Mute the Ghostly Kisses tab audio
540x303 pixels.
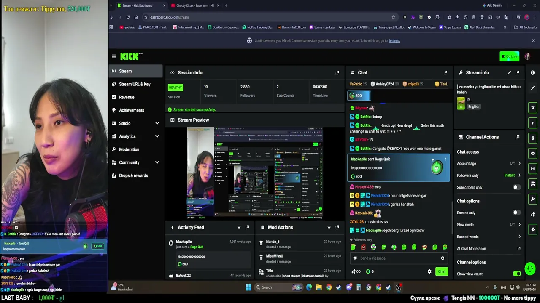213,5
